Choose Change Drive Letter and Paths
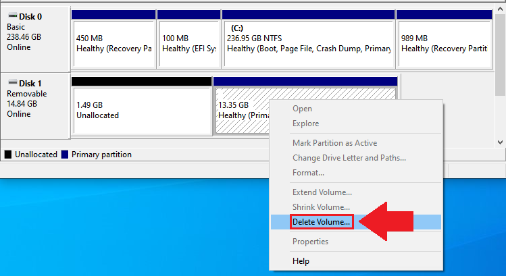Image resolution: width=506 pixels, height=276 pixels. (x=355, y=158)
